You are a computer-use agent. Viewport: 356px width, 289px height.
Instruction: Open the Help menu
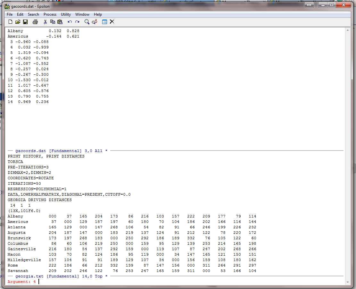click(98, 14)
